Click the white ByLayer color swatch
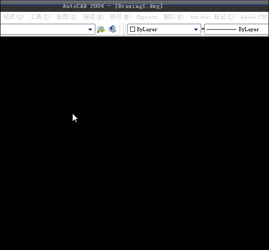 133,29
